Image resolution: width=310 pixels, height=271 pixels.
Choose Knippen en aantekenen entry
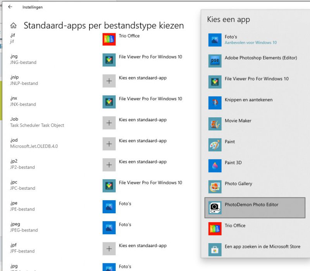[x=255, y=103]
